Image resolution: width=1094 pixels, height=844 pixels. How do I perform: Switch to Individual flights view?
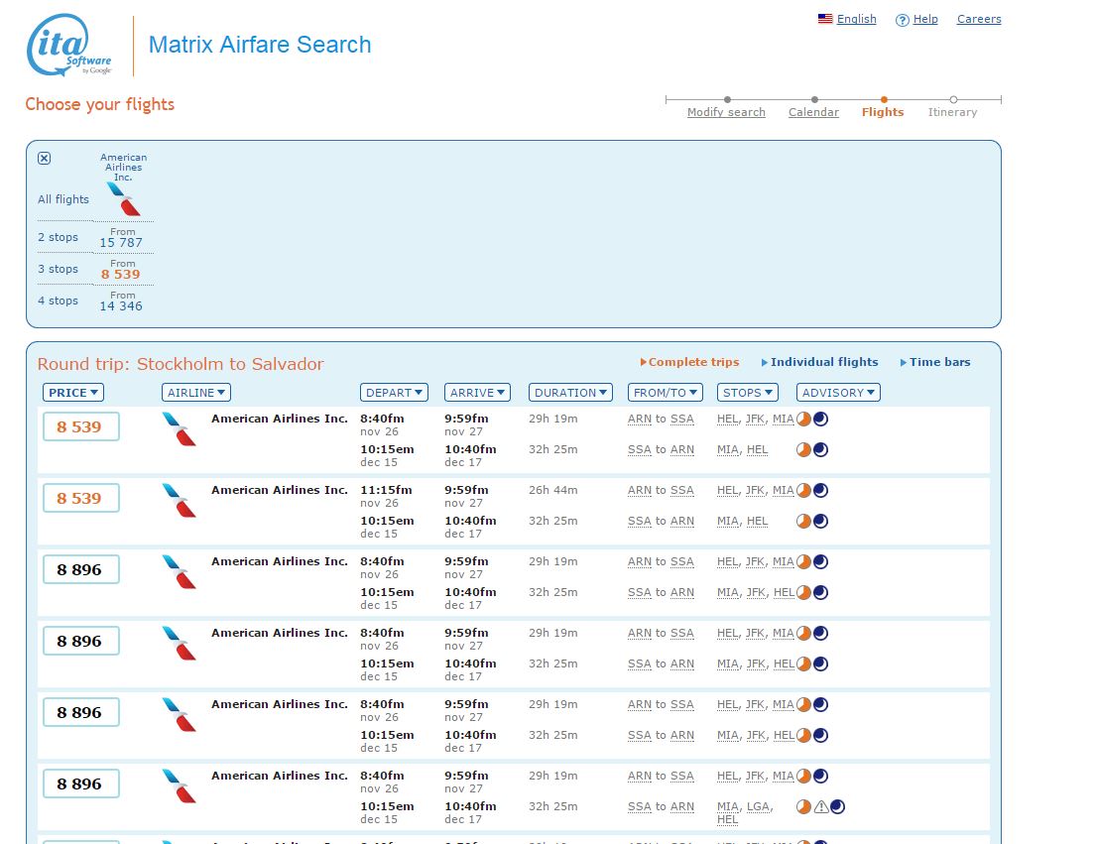tap(823, 362)
